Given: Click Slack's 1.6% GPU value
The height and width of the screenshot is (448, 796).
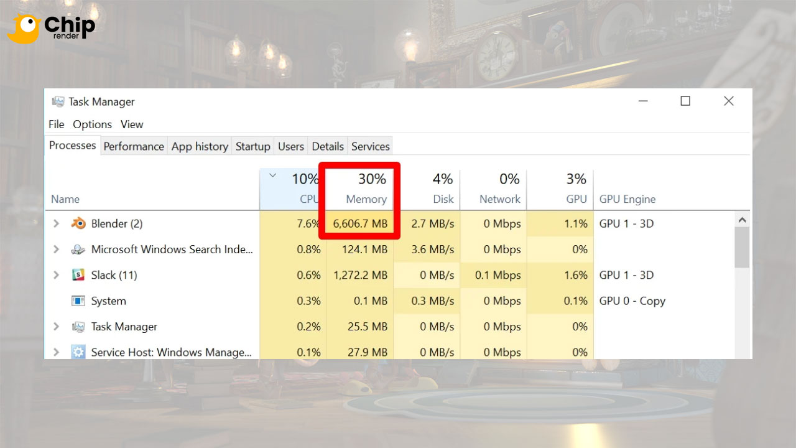Looking at the screenshot, I should point(575,275).
